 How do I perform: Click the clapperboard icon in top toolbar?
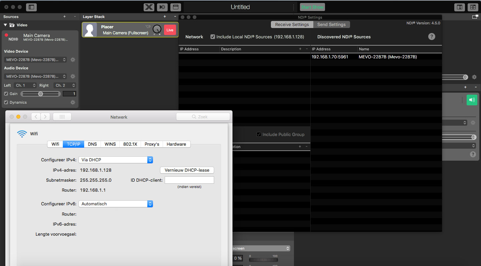coord(176,7)
